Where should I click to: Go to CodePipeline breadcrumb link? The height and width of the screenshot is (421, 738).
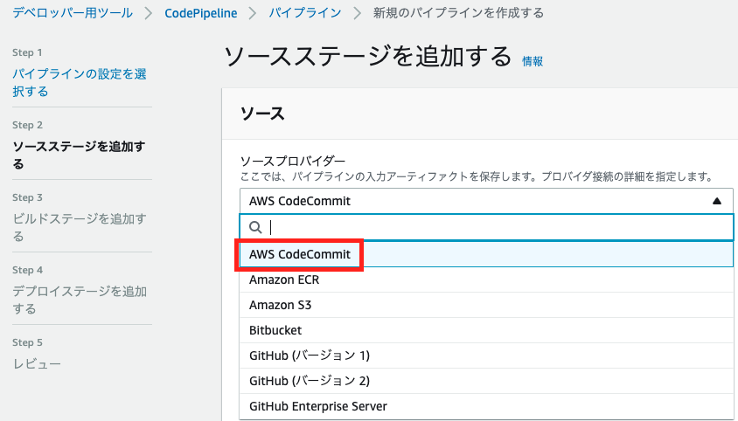tap(201, 13)
